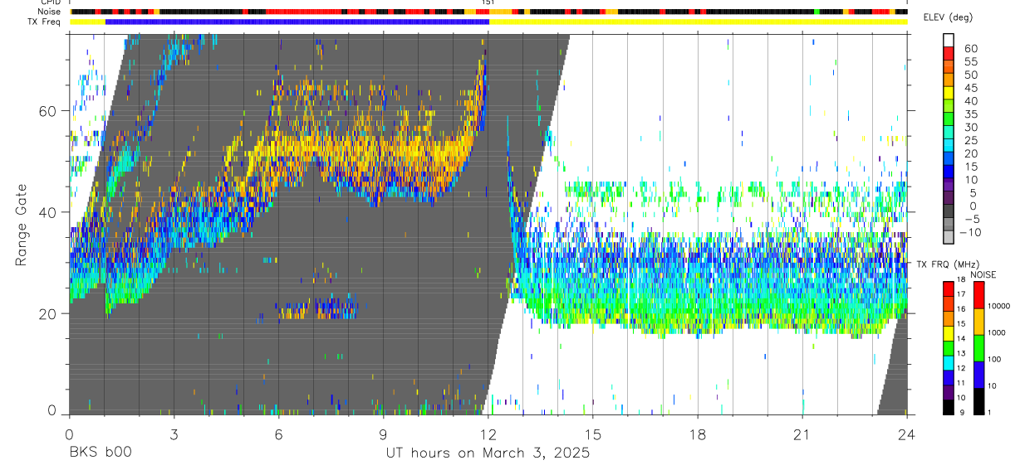Click the -10 value on ELEV colorbar

(x=969, y=233)
